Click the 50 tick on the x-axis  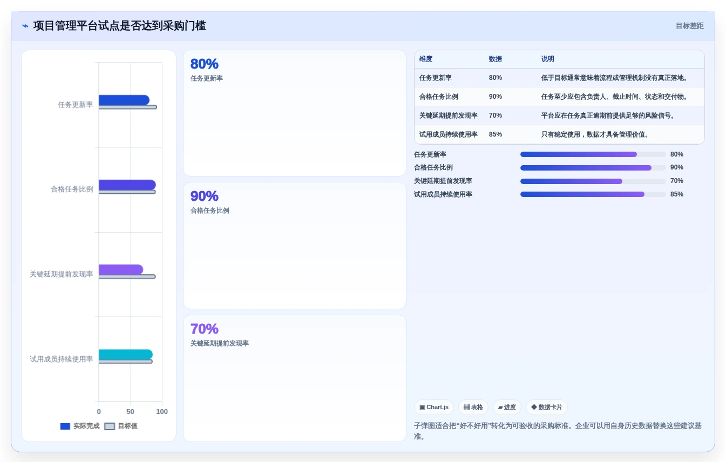pyautogui.click(x=130, y=412)
